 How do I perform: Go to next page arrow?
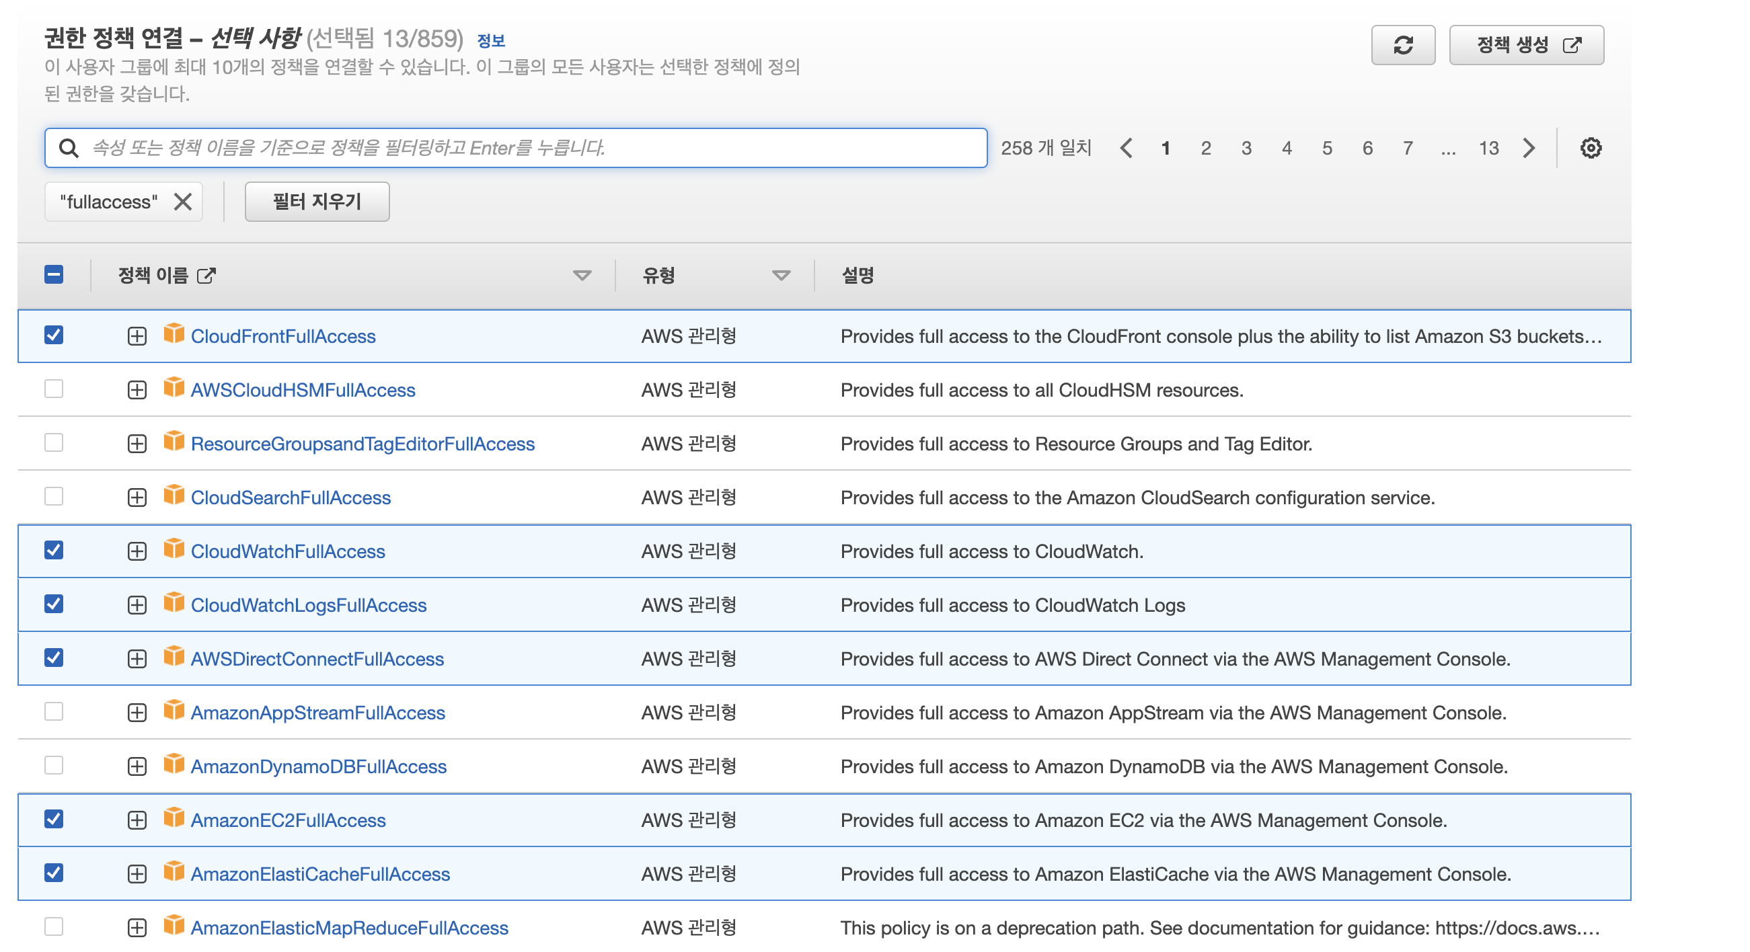pyautogui.click(x=1529, y=148)
